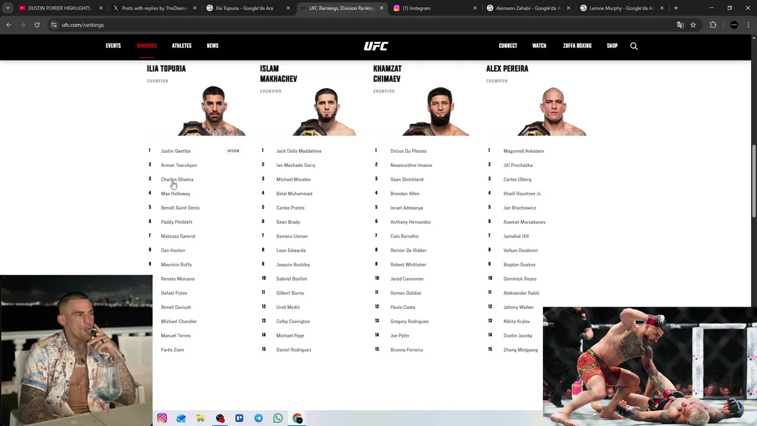757x426 pixels.
Task: Open a new tab with the plus button
Action: (676, 8)
